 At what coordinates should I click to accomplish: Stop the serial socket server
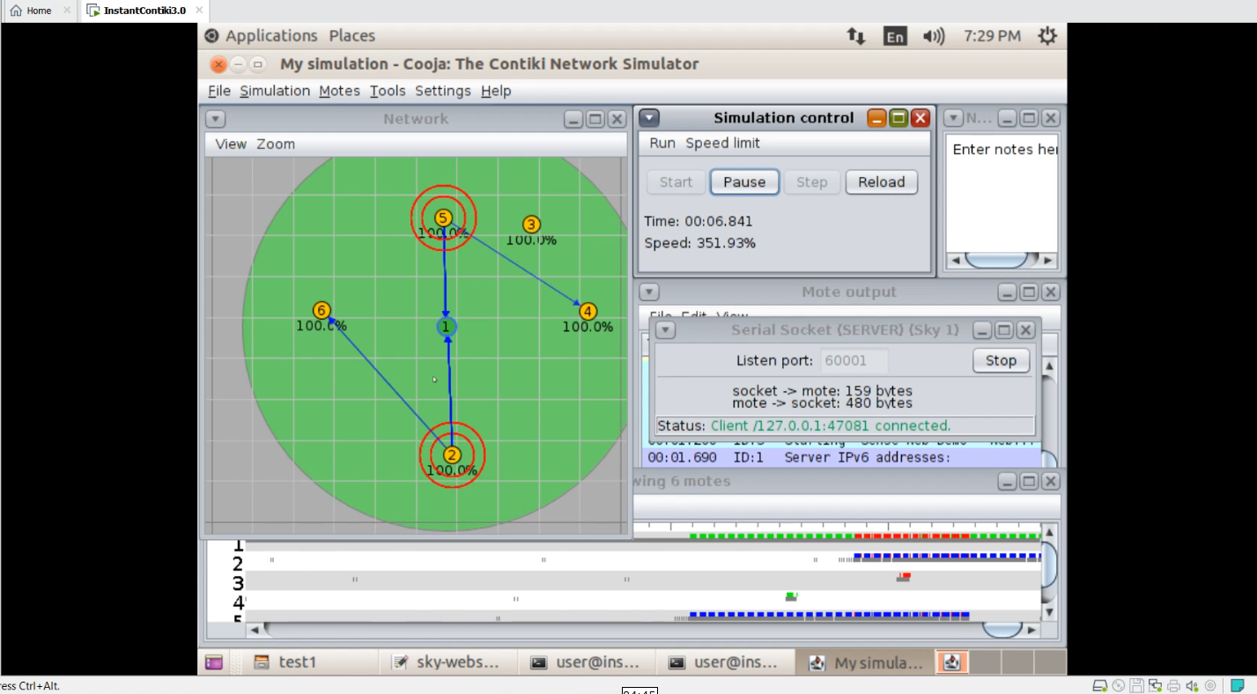coord(1001,360)
